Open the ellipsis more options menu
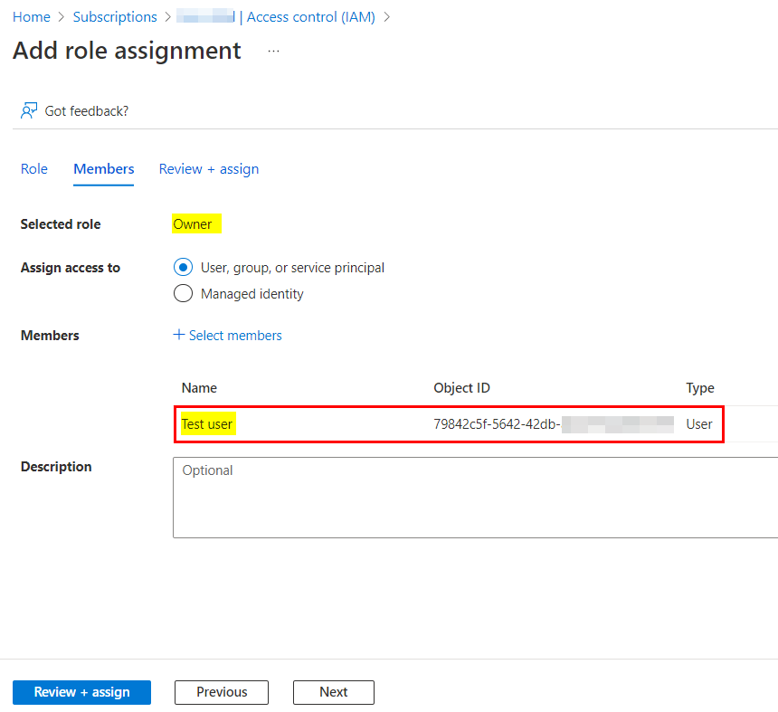 click(273, 52)
